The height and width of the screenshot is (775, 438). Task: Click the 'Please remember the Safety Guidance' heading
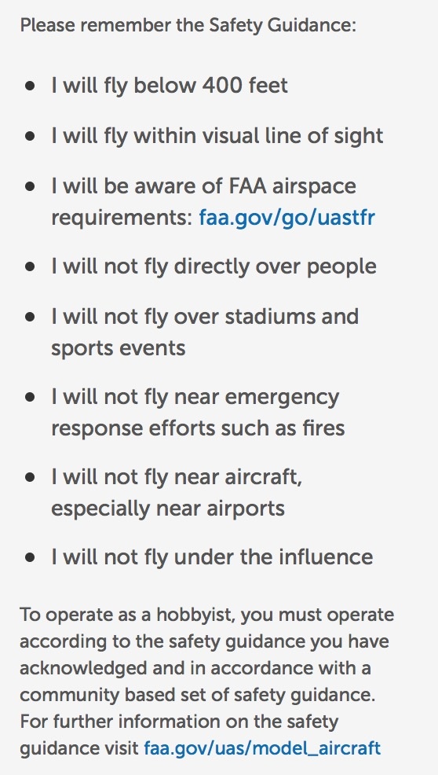coord(188,25)
